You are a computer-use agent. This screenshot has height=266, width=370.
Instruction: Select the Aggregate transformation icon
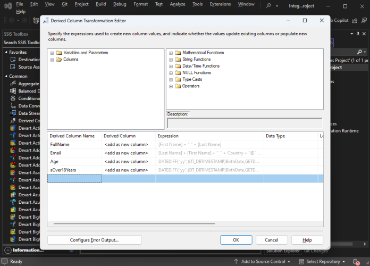13,84
